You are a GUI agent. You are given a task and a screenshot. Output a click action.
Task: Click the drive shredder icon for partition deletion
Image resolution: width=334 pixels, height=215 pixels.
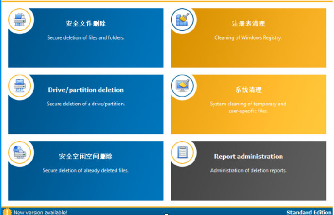(x=20, y=86)
